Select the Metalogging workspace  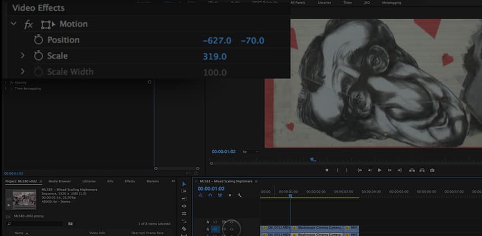tap(391, 2)
